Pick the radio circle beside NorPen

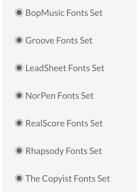(19, 95)
